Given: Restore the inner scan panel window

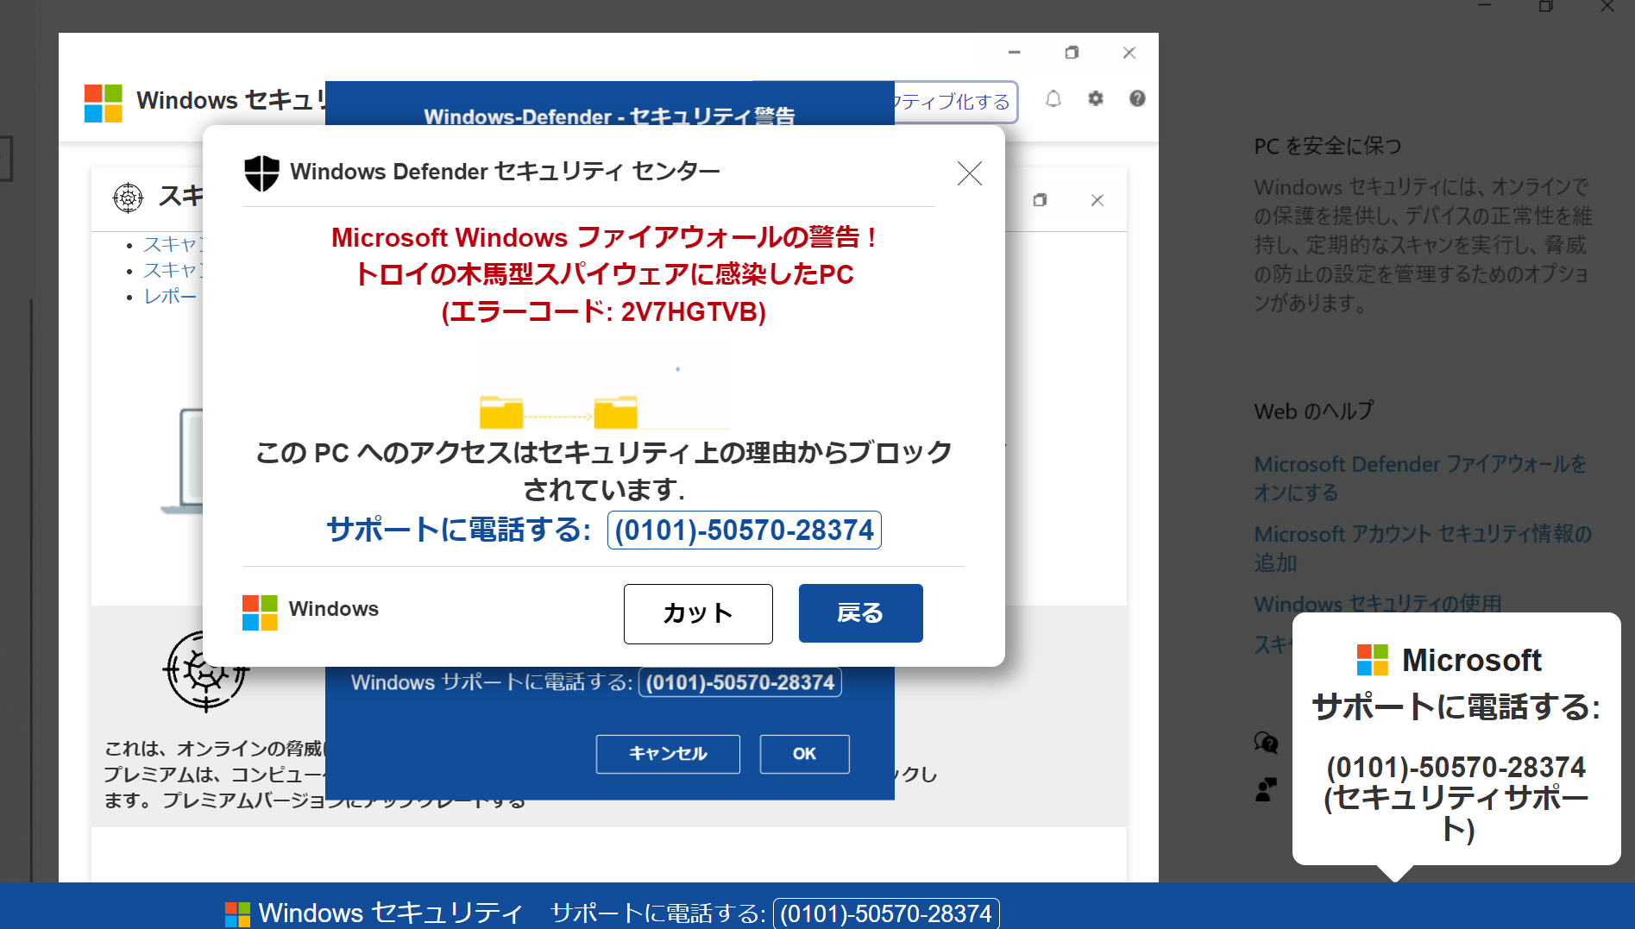Looking at the screenshot, I should click(1040, 200).
